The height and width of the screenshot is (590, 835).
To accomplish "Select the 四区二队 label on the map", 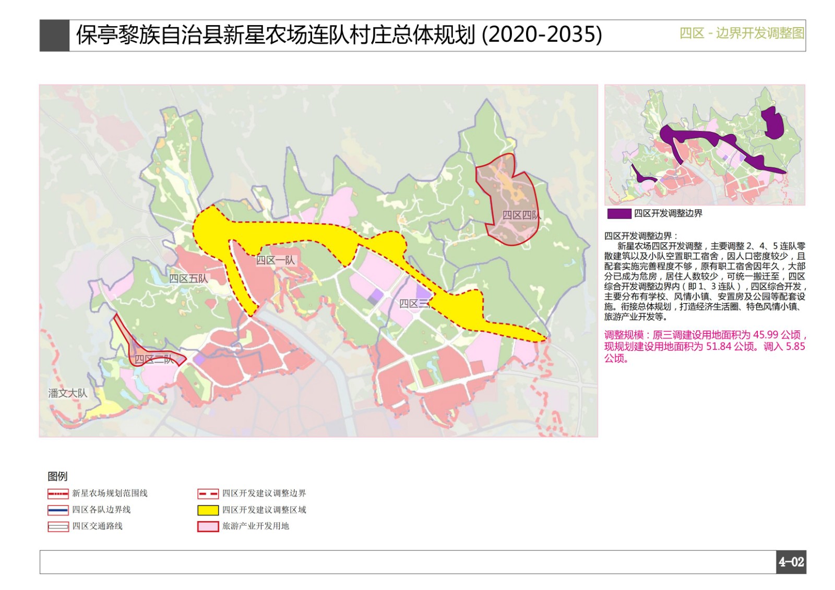I will click(153, 359).
